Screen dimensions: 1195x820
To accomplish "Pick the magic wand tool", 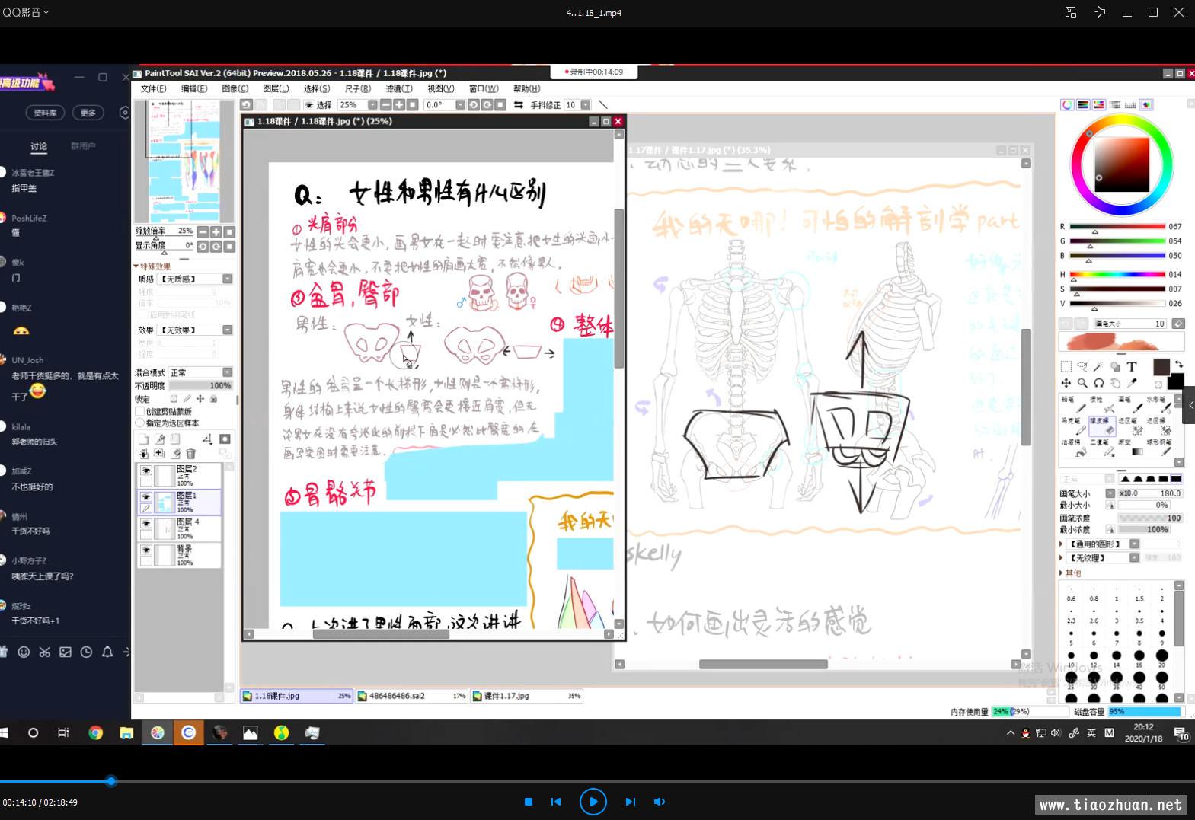I will (x=1098, y=366).
